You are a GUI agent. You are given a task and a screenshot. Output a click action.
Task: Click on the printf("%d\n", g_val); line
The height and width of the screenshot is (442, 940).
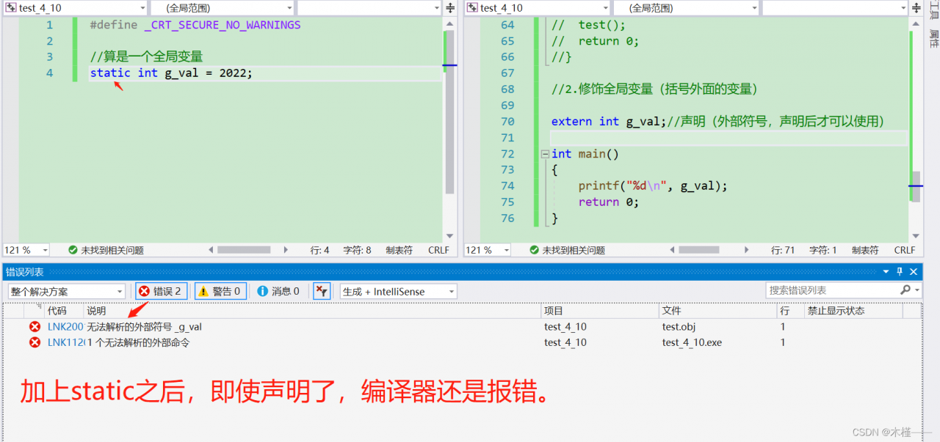tap(652, 185)
